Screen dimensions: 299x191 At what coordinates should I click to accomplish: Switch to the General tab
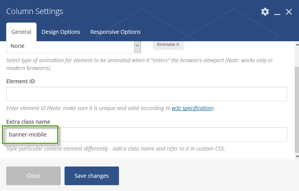coord(21,32)
